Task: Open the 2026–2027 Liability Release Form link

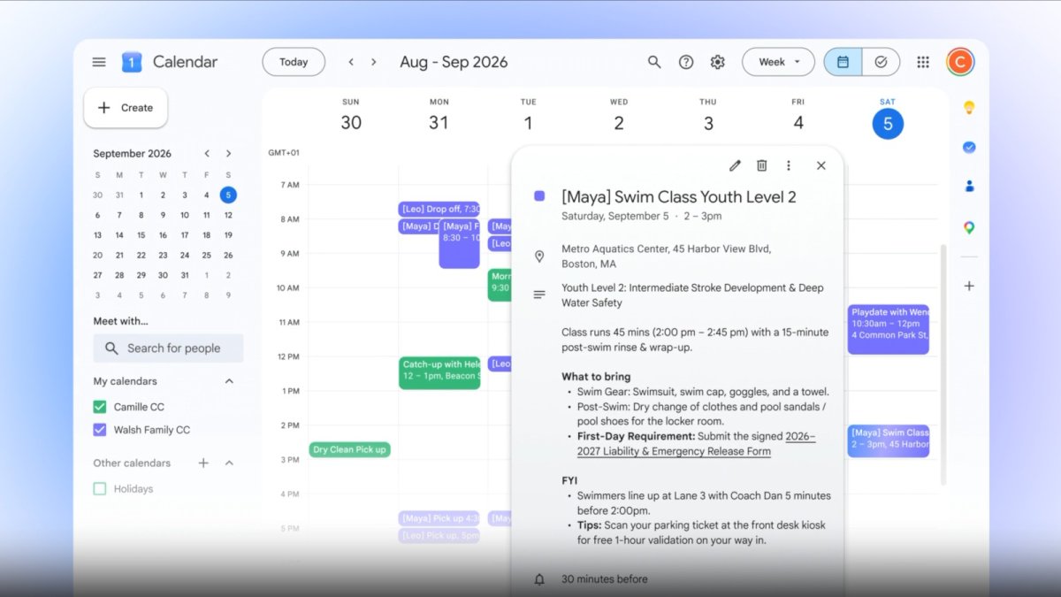Action: [697, 444]
